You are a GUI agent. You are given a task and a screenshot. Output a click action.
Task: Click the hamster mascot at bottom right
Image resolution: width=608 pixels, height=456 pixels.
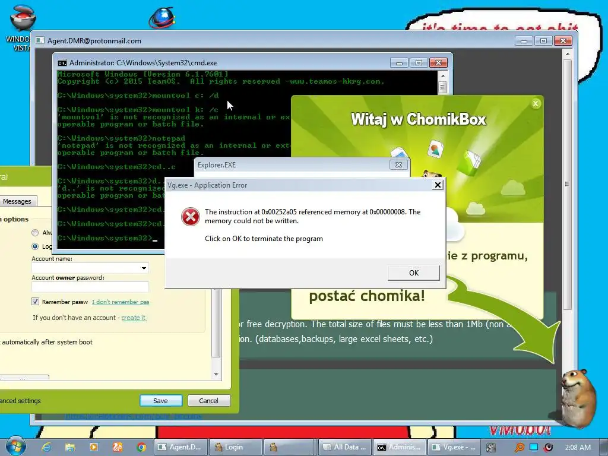click(x=579, y=398)
